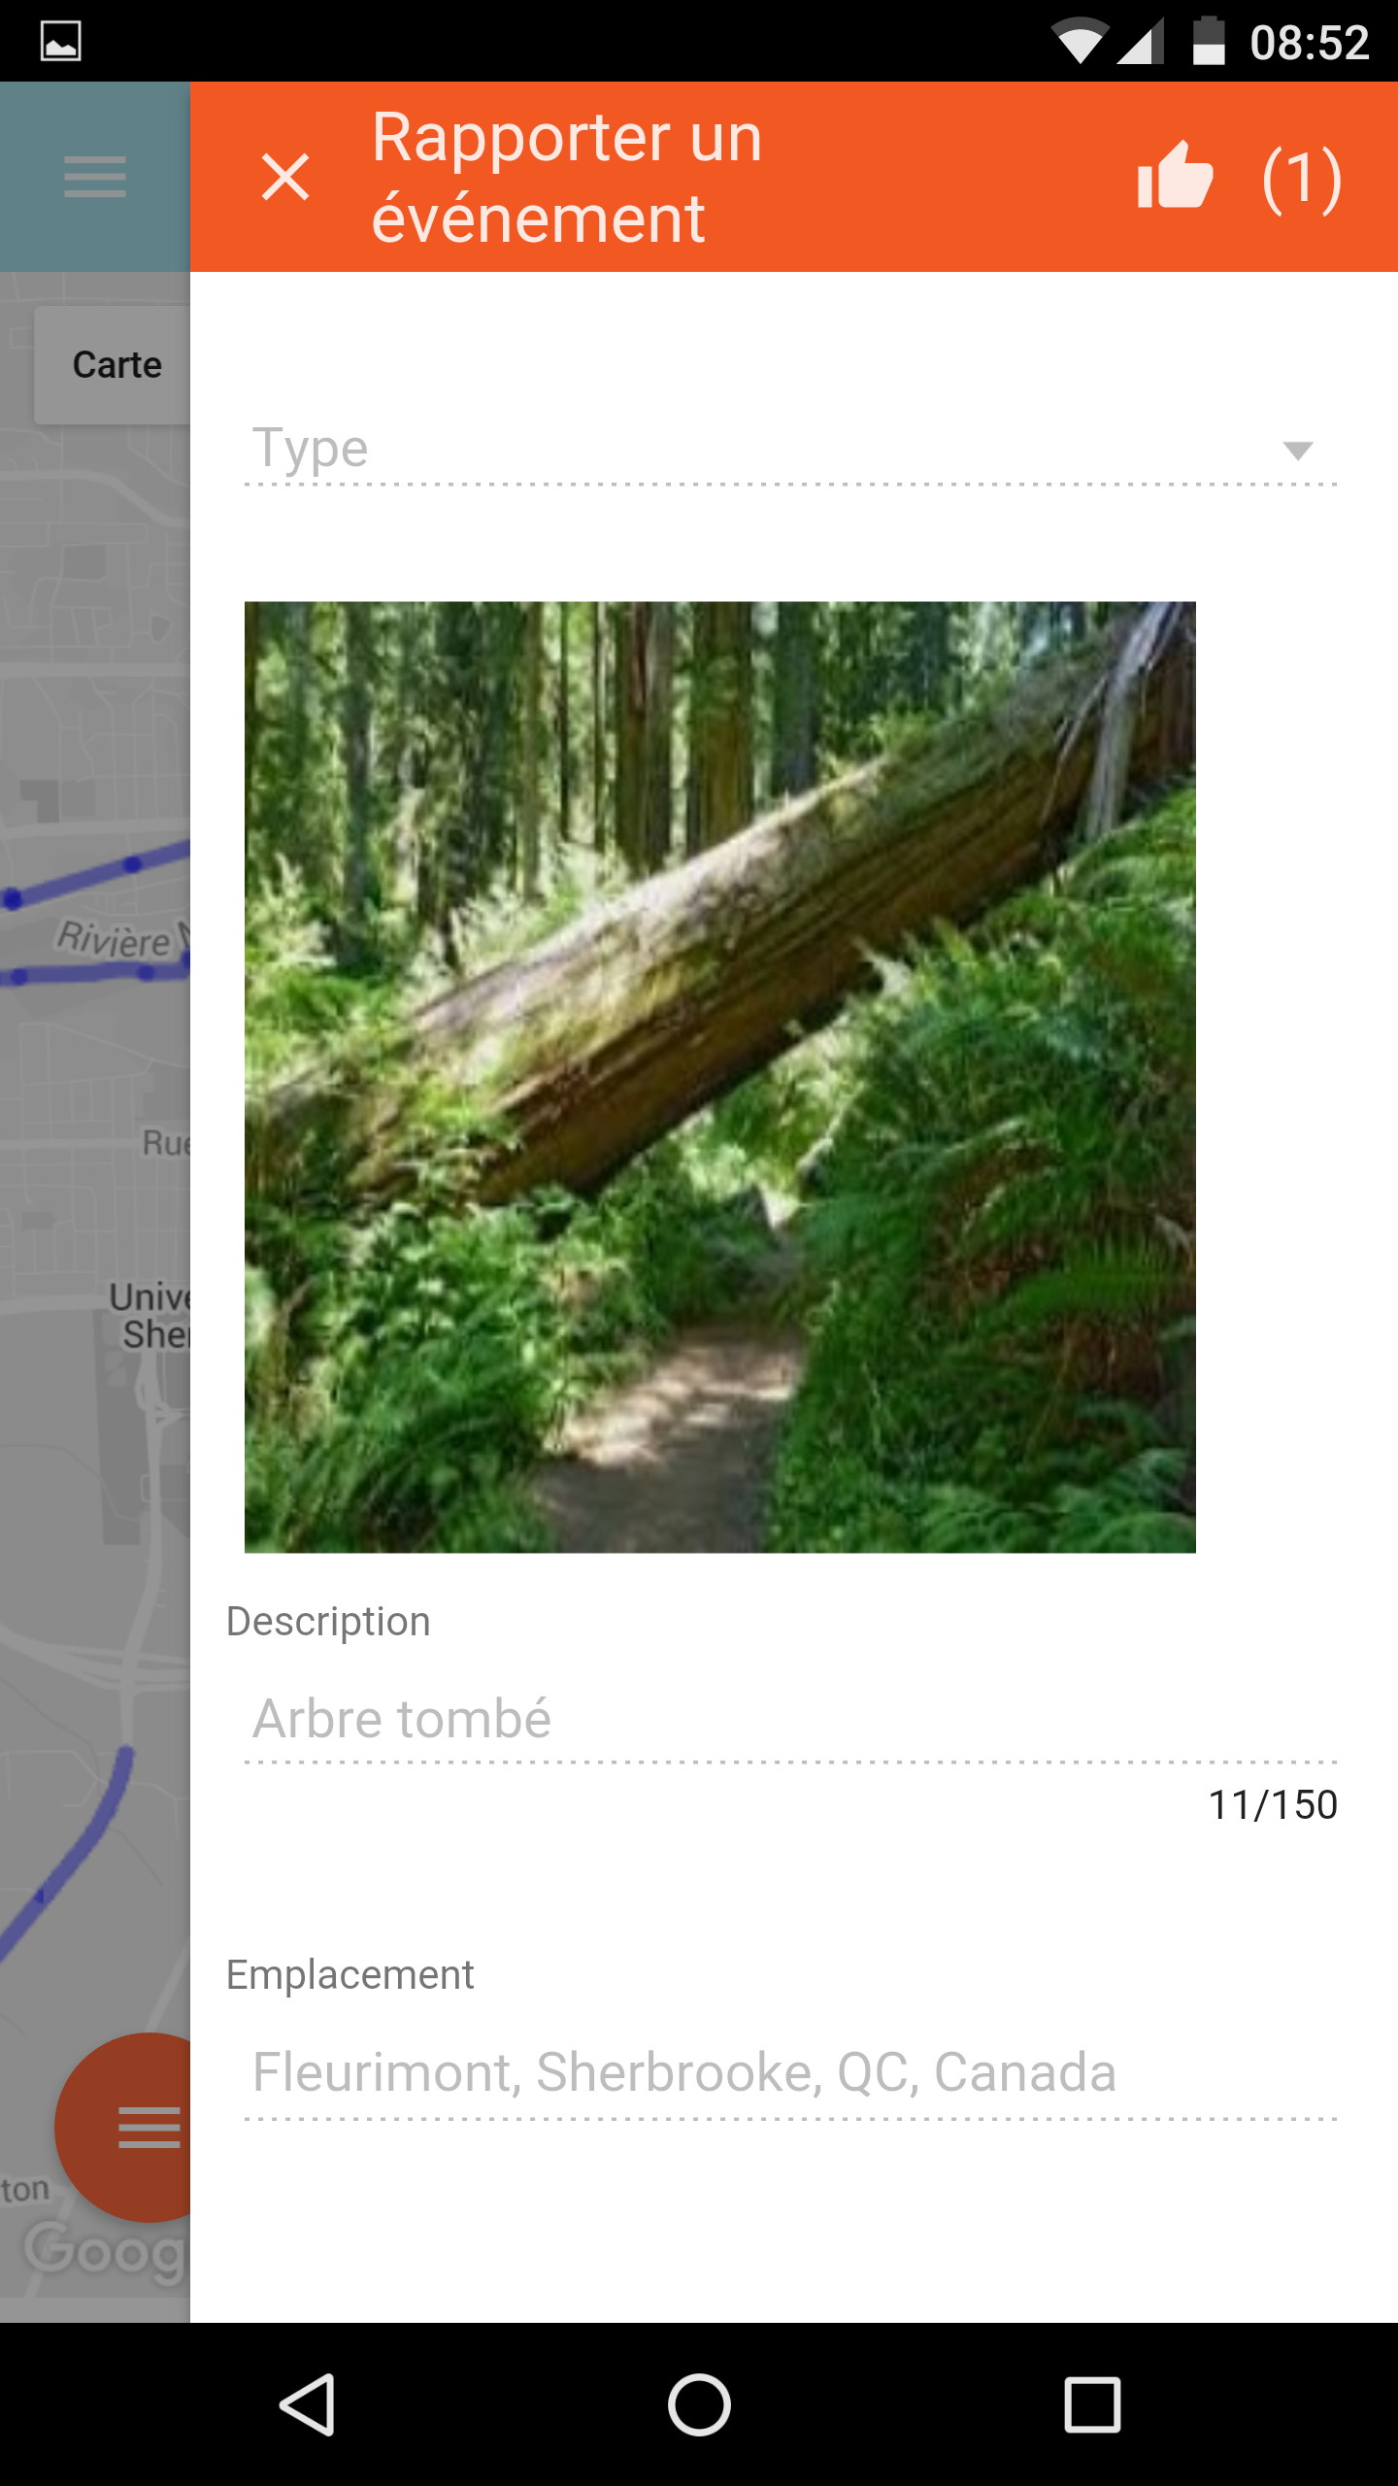Screen dimensions: 1398x2486
Task: Tap the Android home navigation button
Action: (699, 2404)
